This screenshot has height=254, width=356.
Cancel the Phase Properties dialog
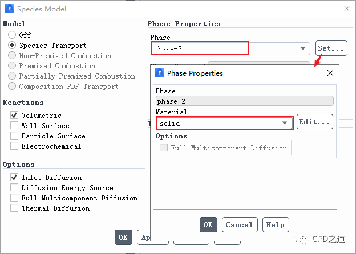[x=240, y=225]
